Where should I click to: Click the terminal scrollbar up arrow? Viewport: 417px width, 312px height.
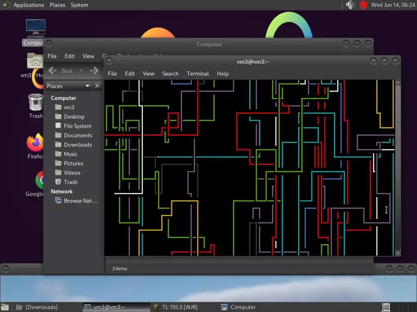pyautogui.click(x=398, y=82)
